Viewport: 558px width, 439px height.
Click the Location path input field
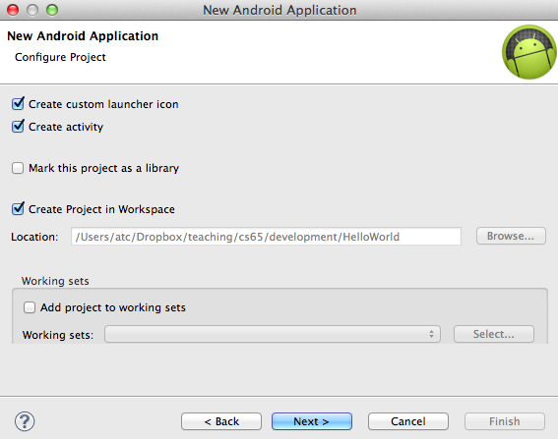[x=266, y=237]
